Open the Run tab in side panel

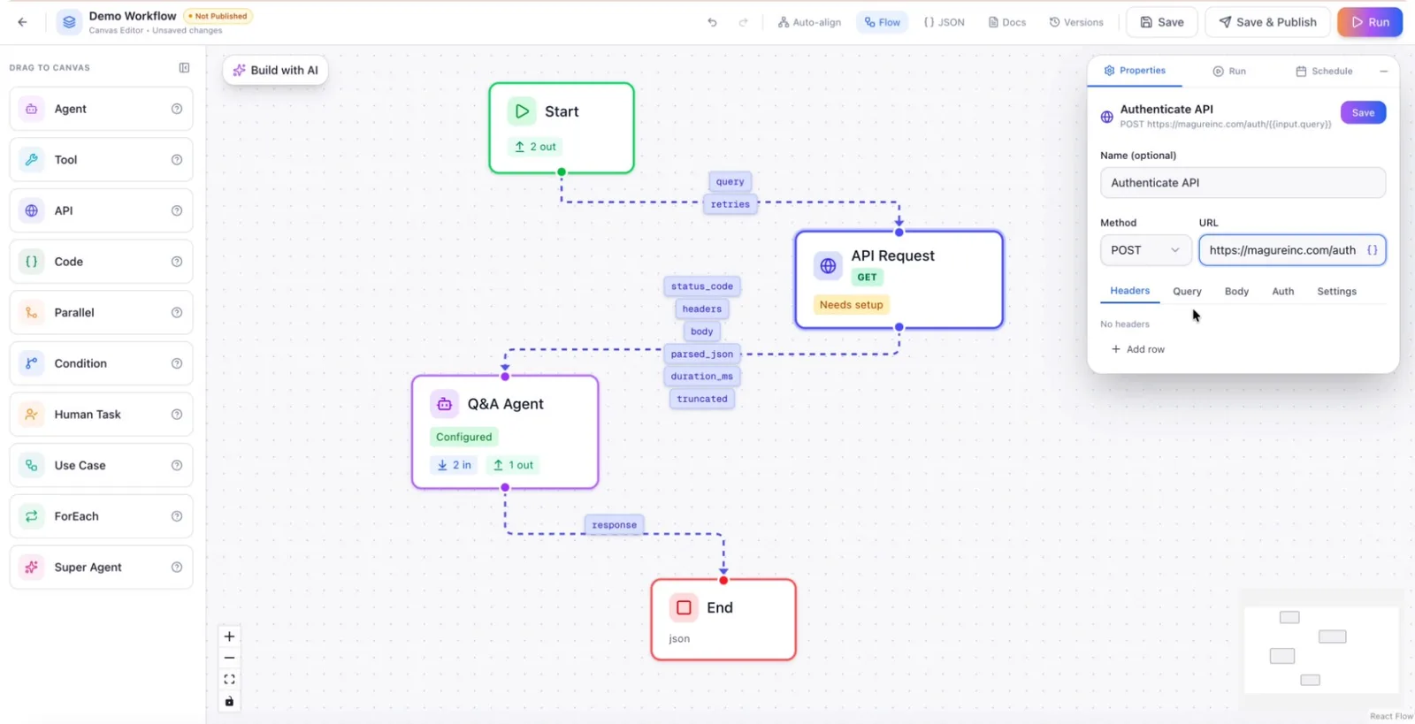(1229, 71)
